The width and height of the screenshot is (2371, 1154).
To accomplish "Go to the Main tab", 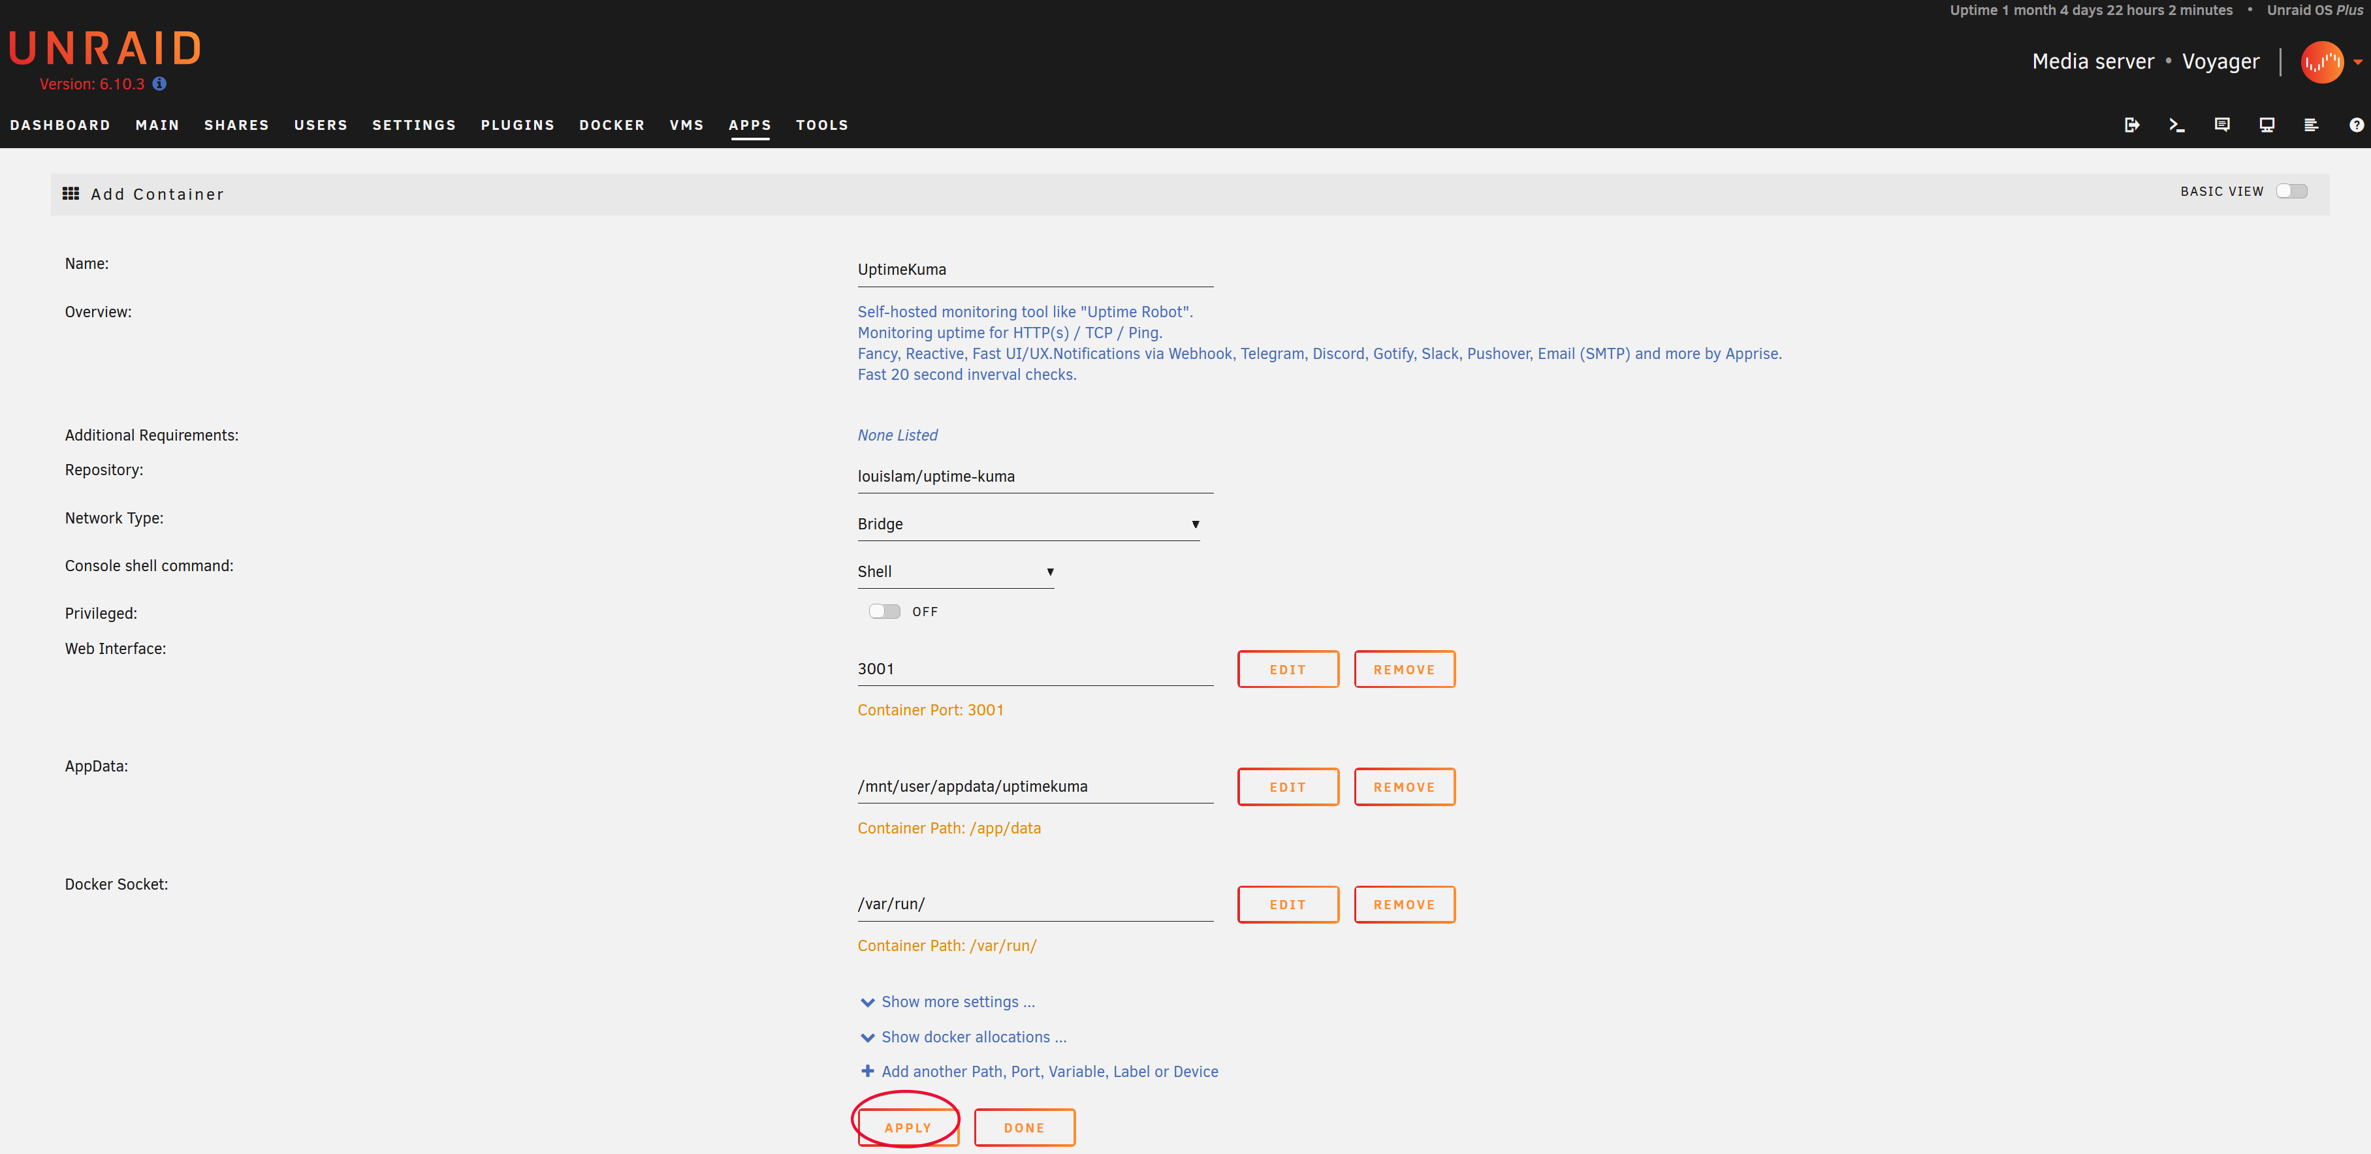I will point(157,125).
